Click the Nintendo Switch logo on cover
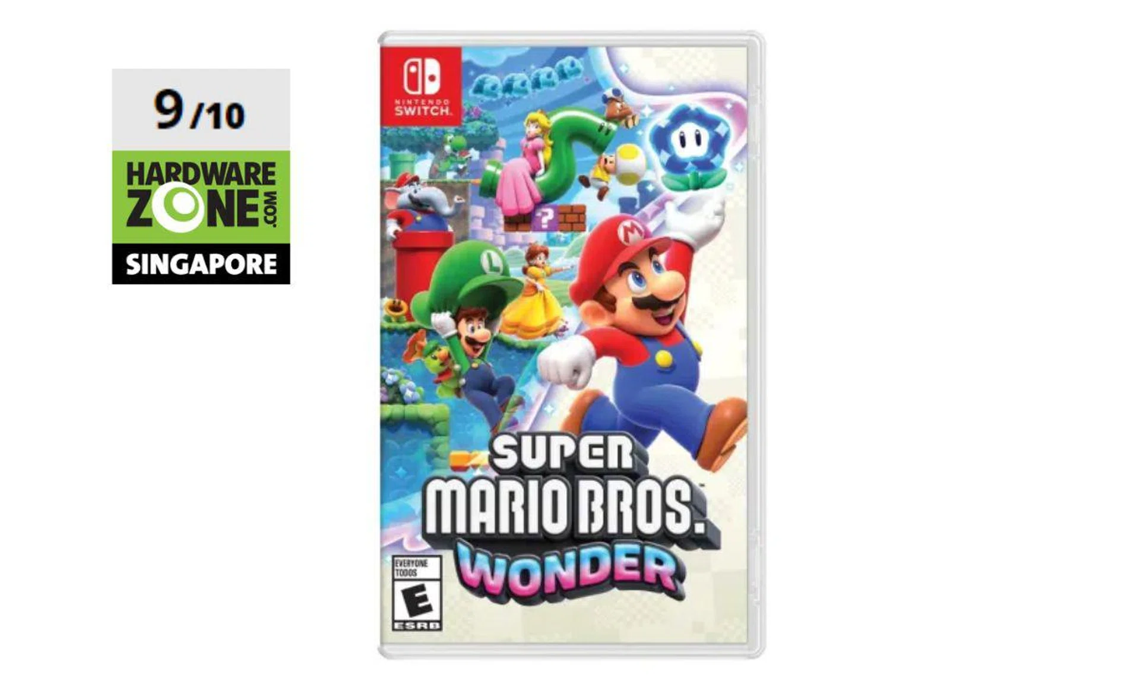 click(422, 85)
